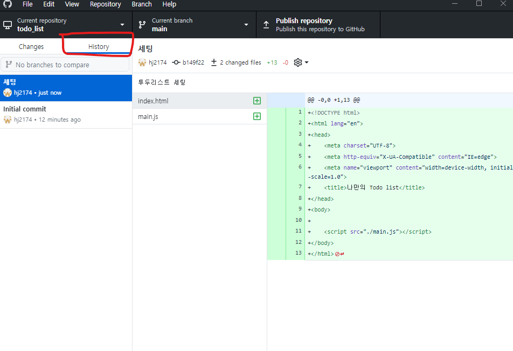Select the Initial commit entry
This screenshot has height=351, width=513.
(x=66, y=115)
